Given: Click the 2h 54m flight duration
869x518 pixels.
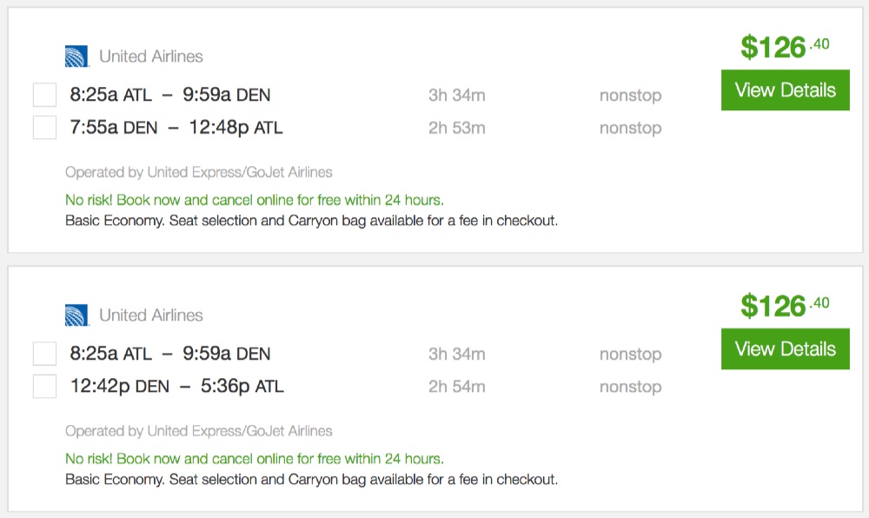Looking at the screenshot, I should coord(456,388).
